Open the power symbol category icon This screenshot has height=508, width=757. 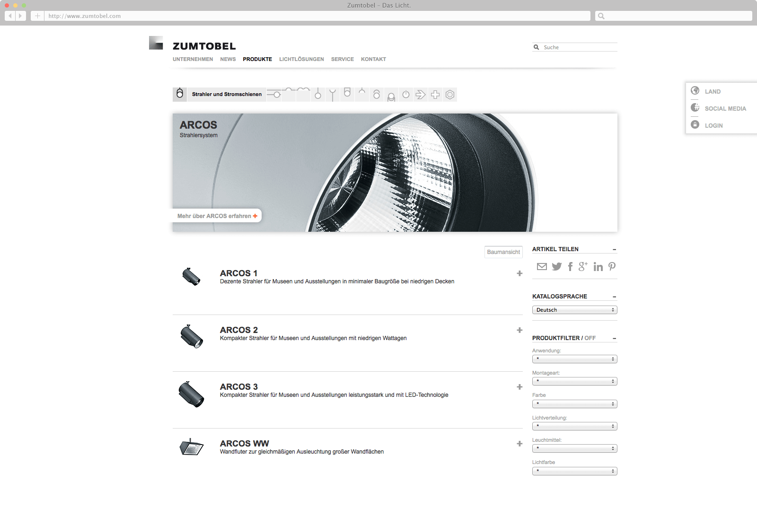(406, 94)
